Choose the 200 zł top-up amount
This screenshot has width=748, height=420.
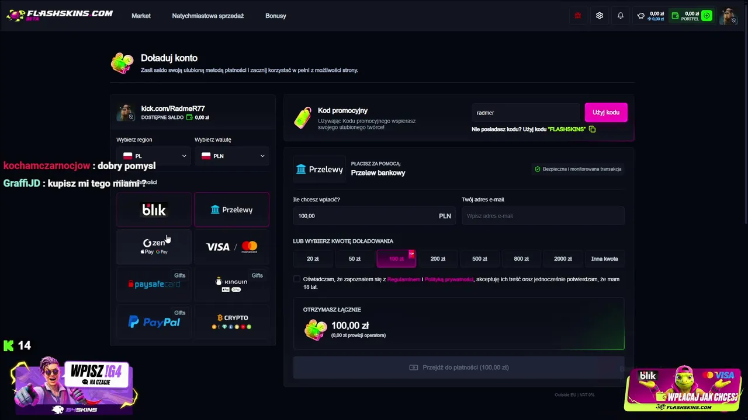438,258
